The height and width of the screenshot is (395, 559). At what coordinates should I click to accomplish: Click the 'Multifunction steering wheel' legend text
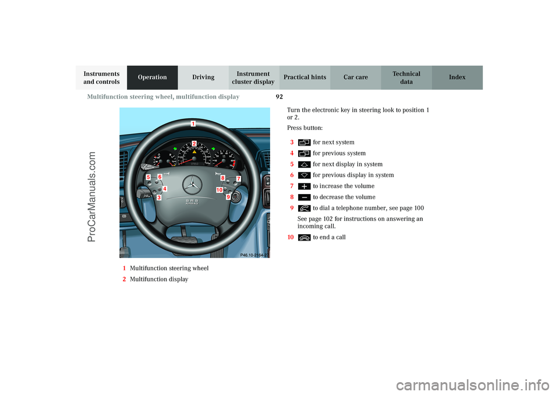169,269
